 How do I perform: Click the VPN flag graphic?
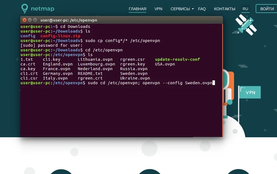[250, 92]
